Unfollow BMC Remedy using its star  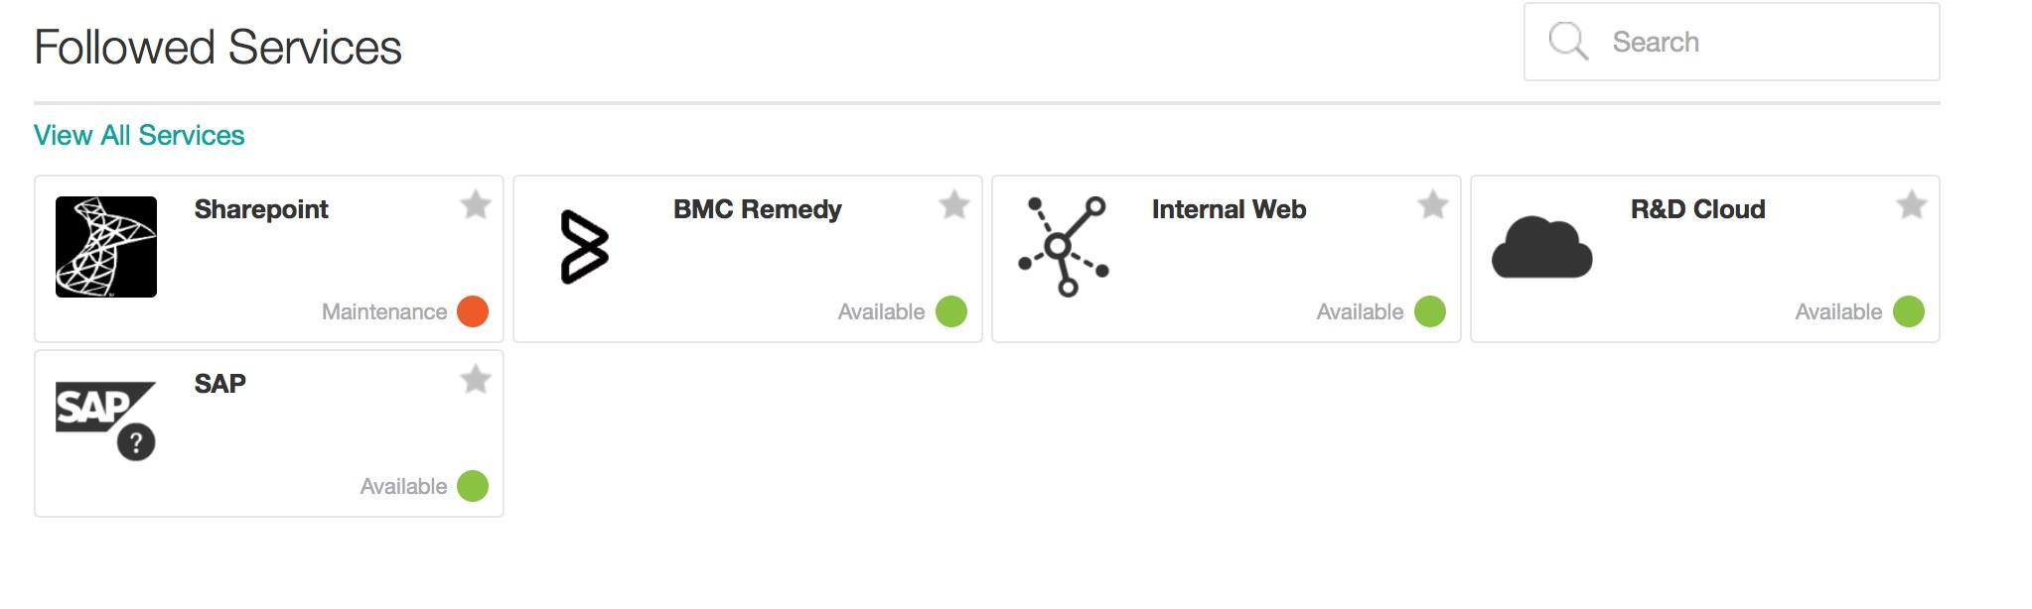coord(954,205)
